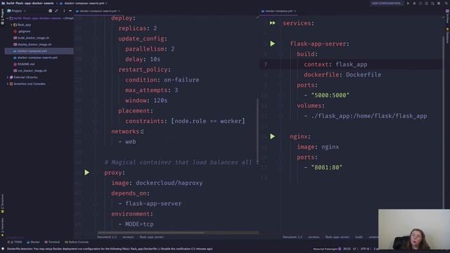Fold the update_config block in the gutter

click(95, 39)
